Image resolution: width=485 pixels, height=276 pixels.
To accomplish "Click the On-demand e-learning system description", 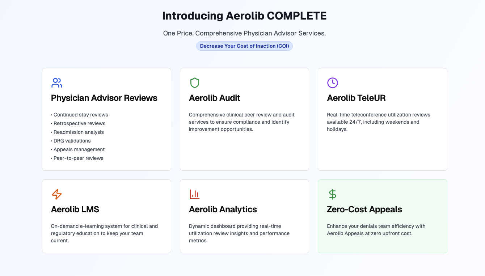I will point(105,233).
